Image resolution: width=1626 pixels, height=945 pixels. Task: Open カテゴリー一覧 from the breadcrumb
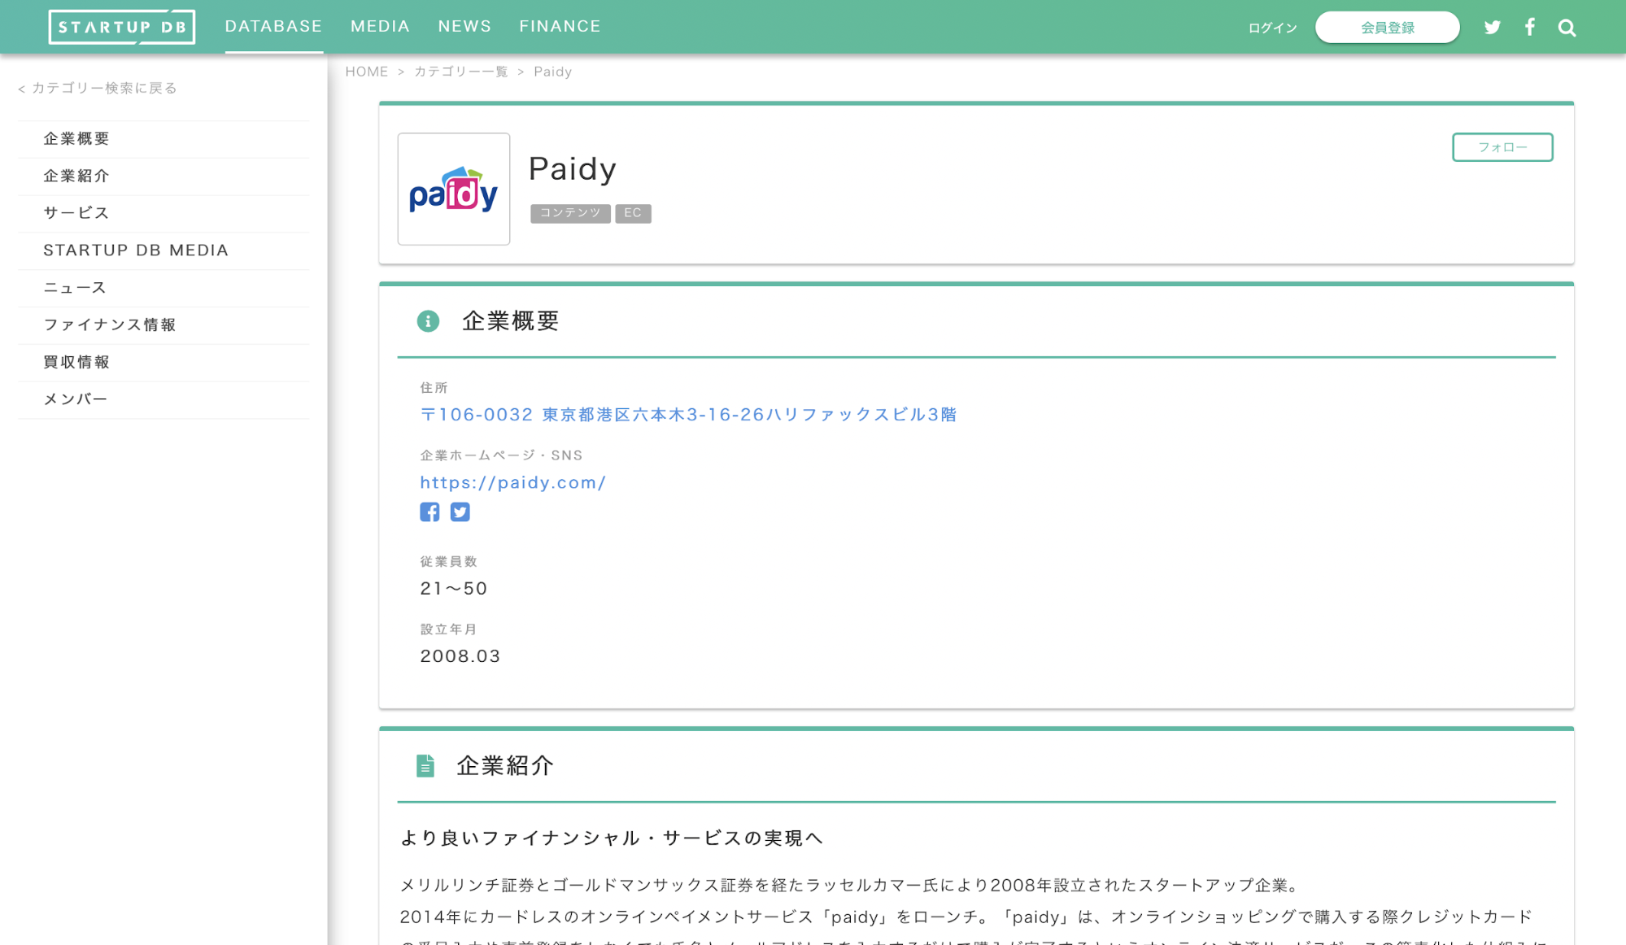[x=460, y=72]
